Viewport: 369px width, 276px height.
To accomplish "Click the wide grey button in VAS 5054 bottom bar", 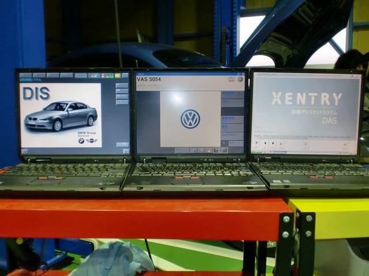I will pyautogui.click(x=182, y=151).
